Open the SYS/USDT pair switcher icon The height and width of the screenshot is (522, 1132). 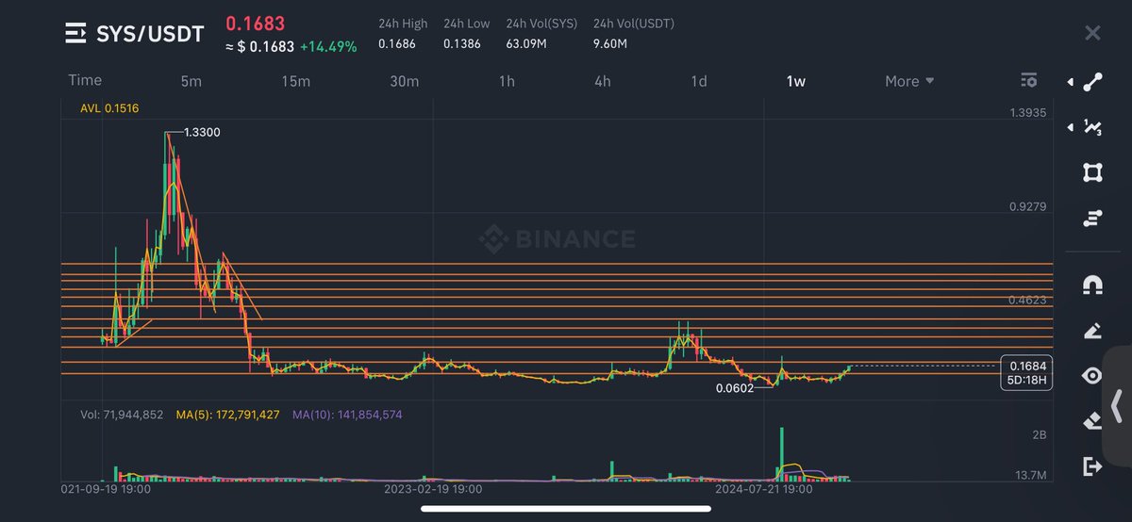click(75, 34)
